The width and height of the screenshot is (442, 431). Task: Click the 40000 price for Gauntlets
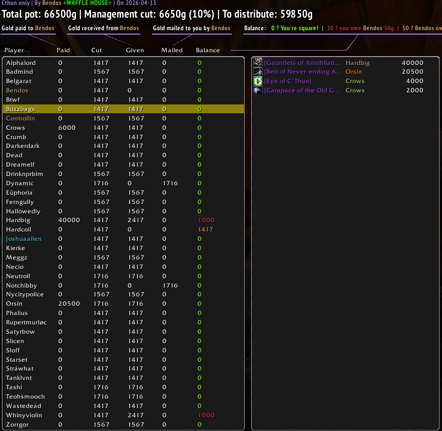point(412,63)
